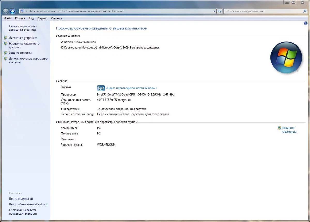Open 'Защита системы' link
The image size is (310, 222).
pos(20,53)
